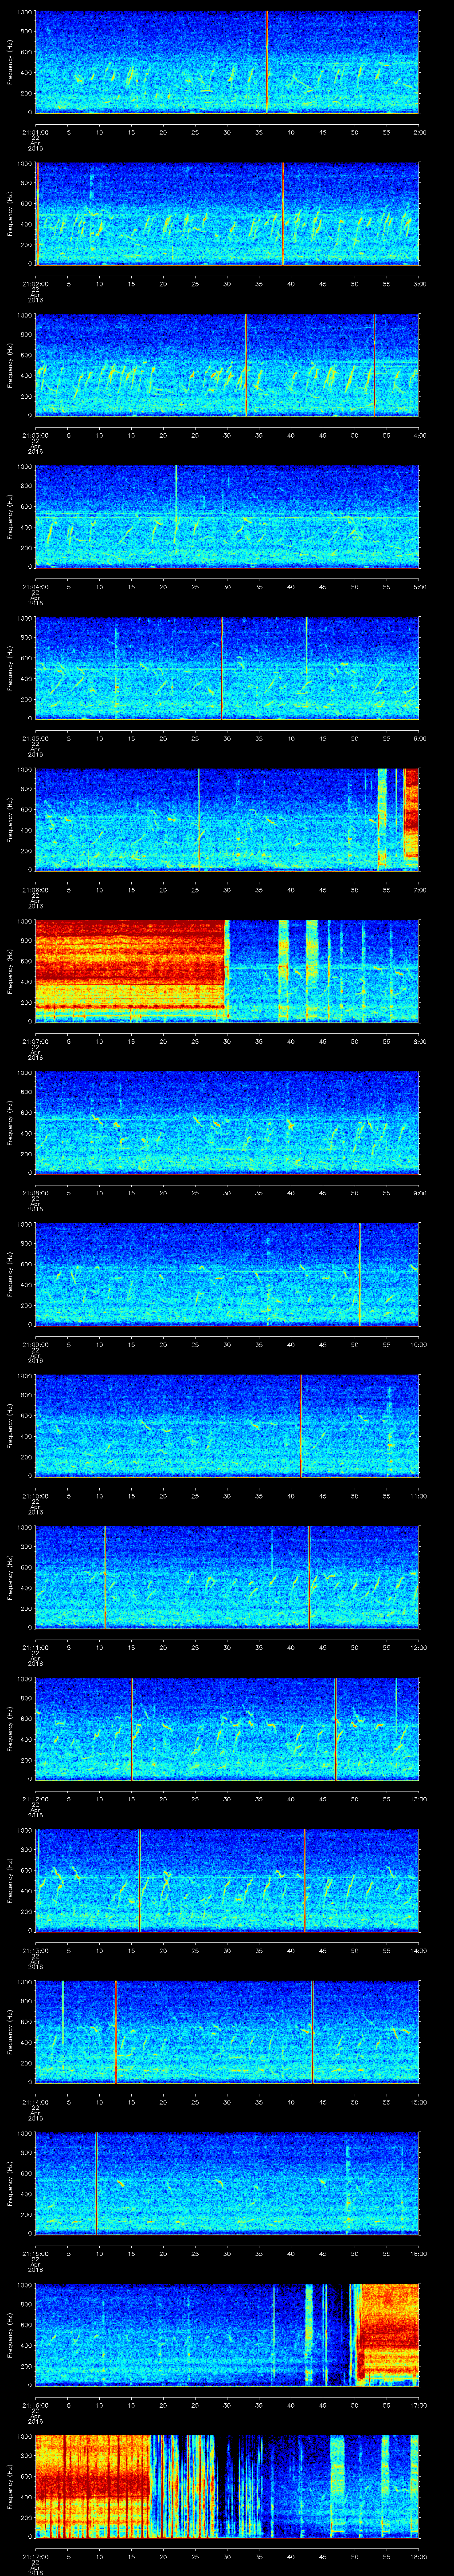454x2576 pixels.
Task: Click the spectrogram panel starting at 21:07:00
Action: point(227,971)
